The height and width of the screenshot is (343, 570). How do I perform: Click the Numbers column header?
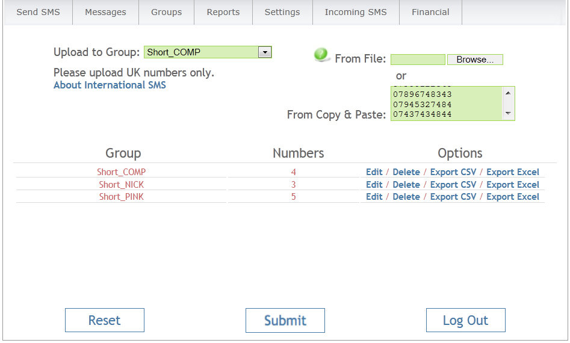(299, 153)
